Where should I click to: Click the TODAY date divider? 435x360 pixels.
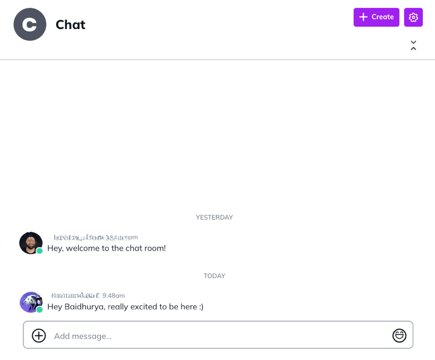[x=214, y=276]
